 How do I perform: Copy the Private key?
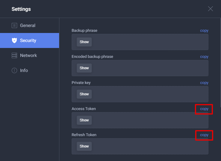[x=204, y=83]
